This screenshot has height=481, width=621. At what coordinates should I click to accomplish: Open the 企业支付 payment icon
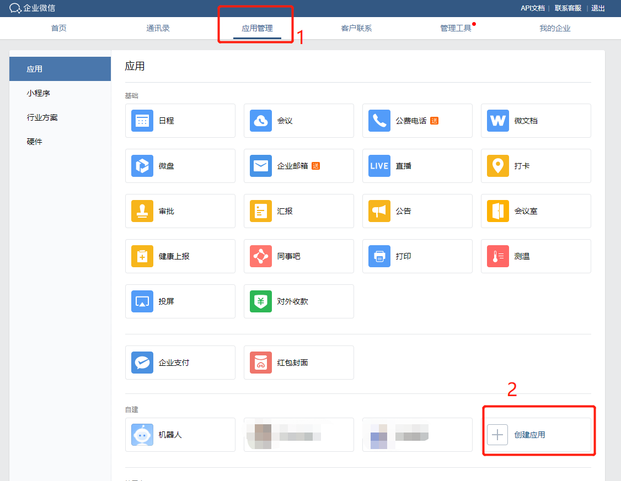(142, 363)
